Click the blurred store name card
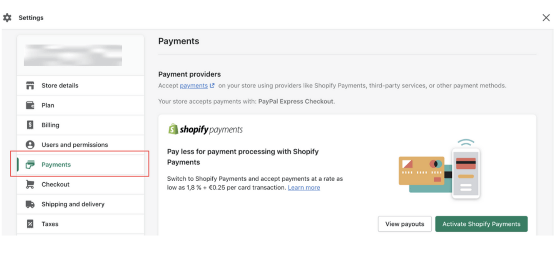The height and width of the screenshot is (271, 555). click(73, 55)
